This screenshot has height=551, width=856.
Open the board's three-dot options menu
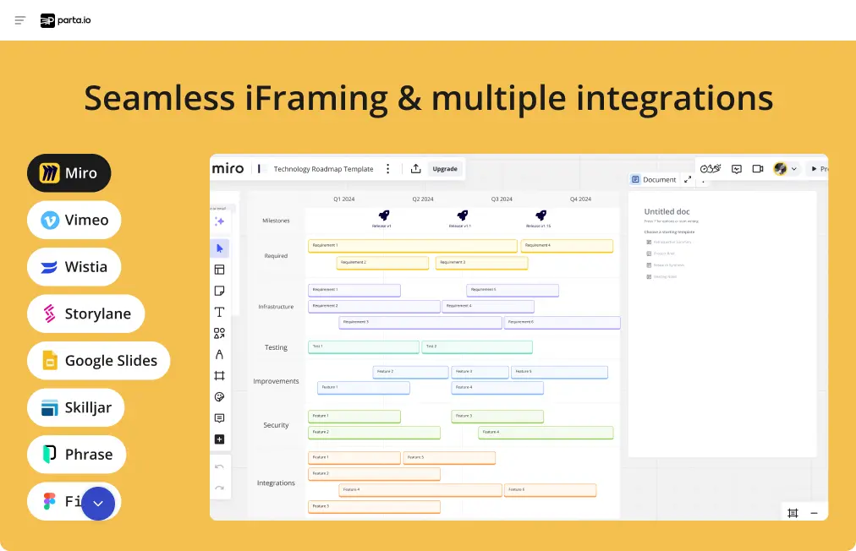(388, 169)
